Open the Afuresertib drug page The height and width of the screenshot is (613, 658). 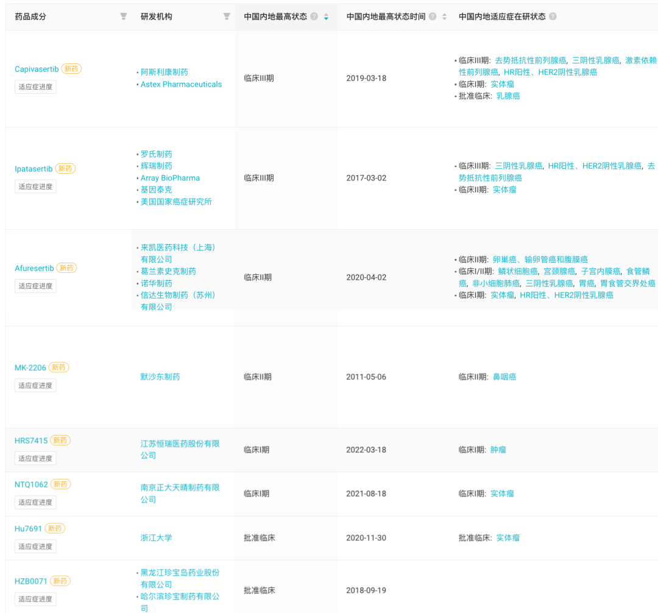pos(34,269)
